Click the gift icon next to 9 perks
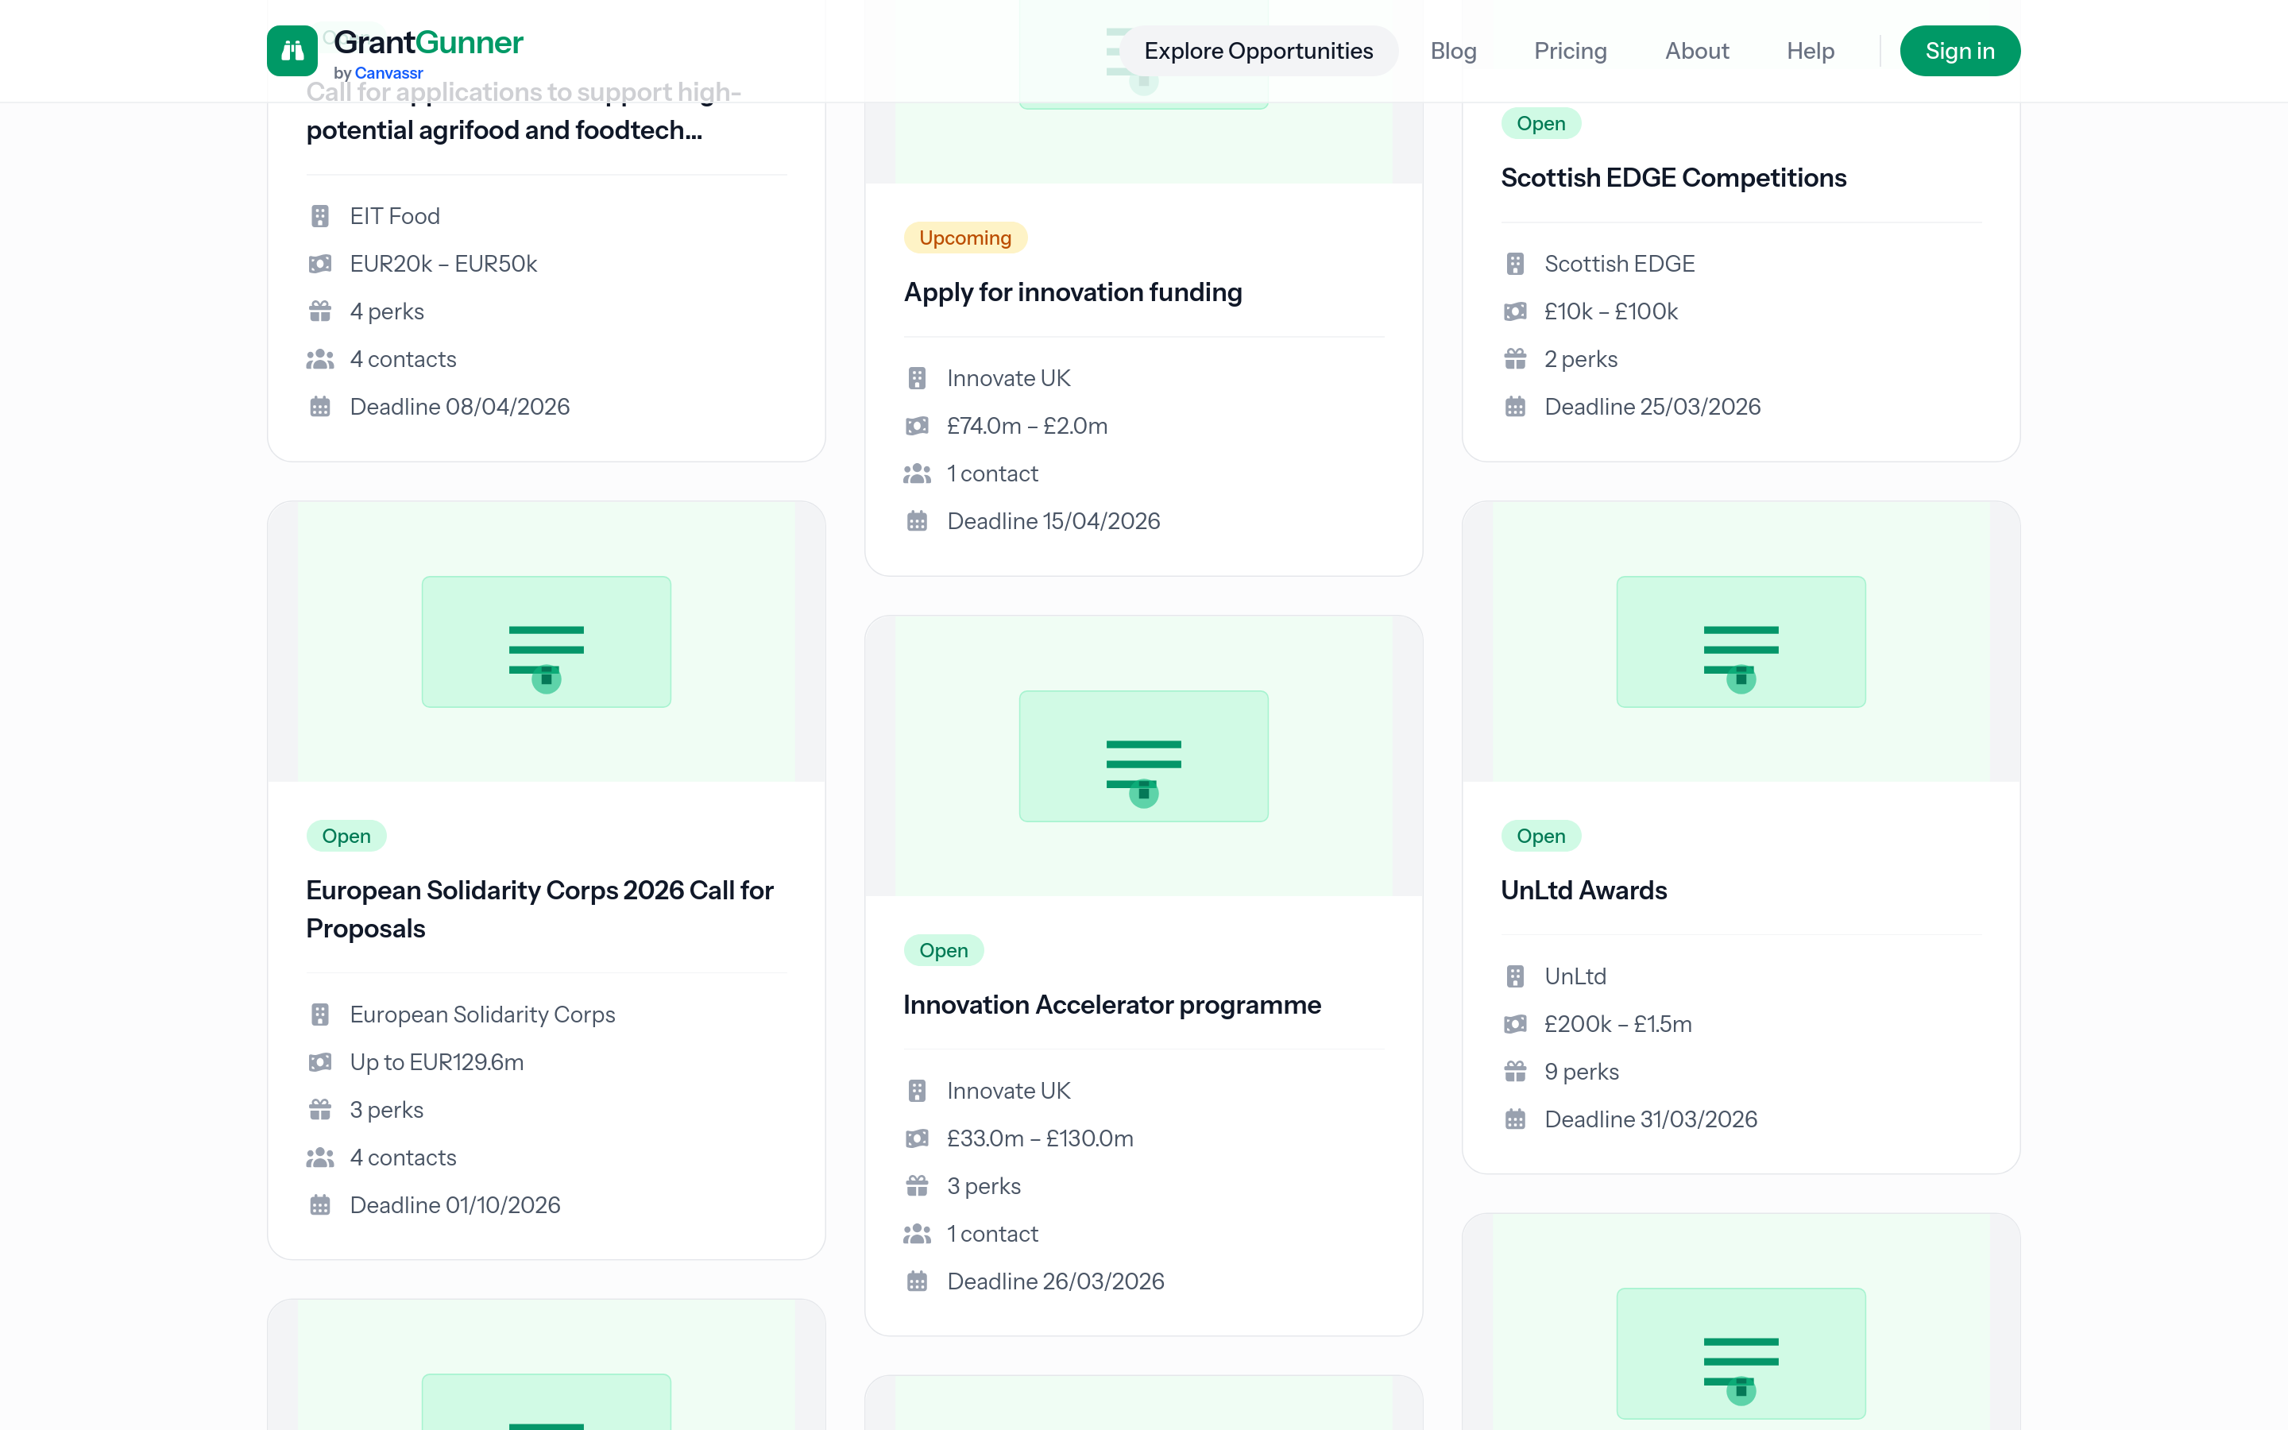 pos(1515,1072)
